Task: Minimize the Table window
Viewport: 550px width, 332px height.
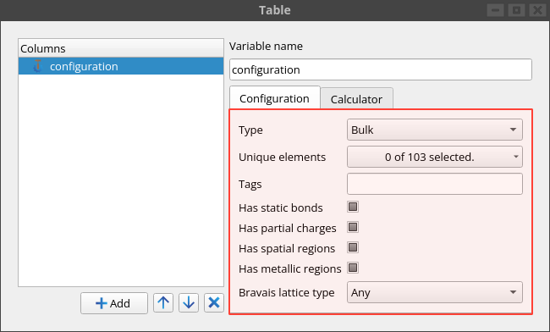Action: coord(495,10)
